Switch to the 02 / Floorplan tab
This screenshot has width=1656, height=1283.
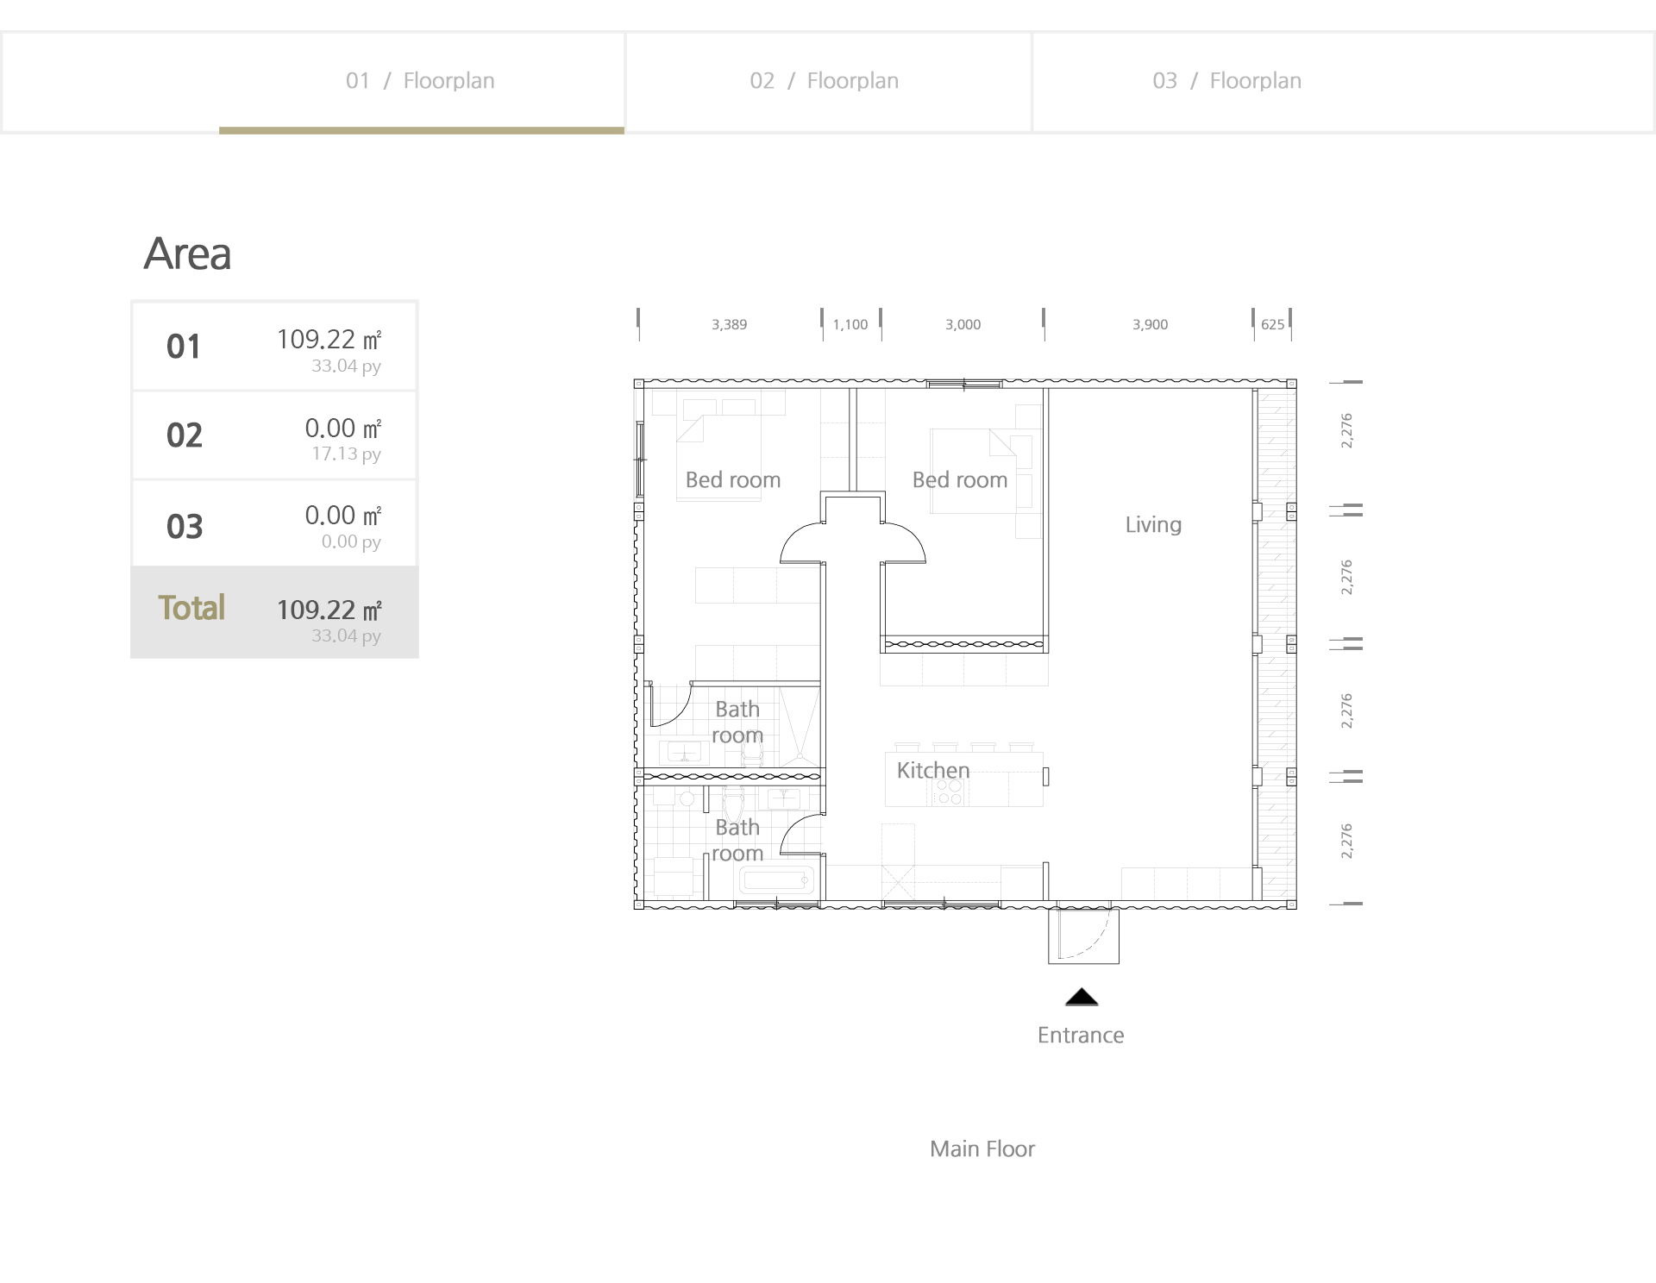click(x=824, y=81)
